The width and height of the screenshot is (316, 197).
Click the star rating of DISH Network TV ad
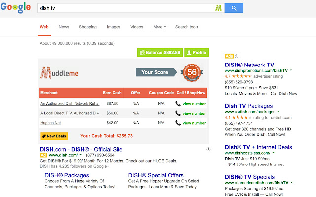tap(241, 76)
